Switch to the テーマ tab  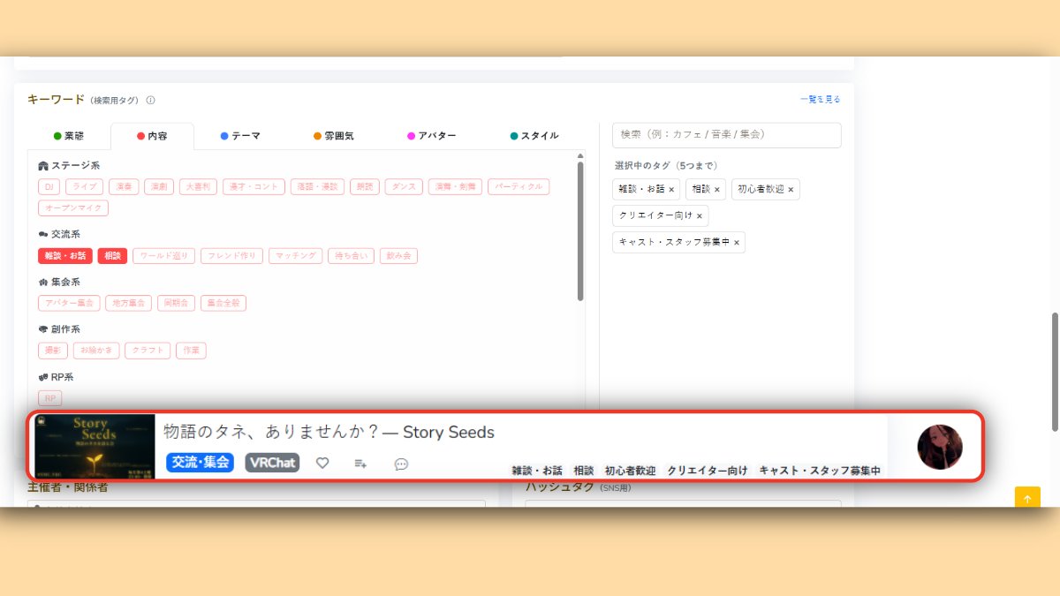(243, 135)
